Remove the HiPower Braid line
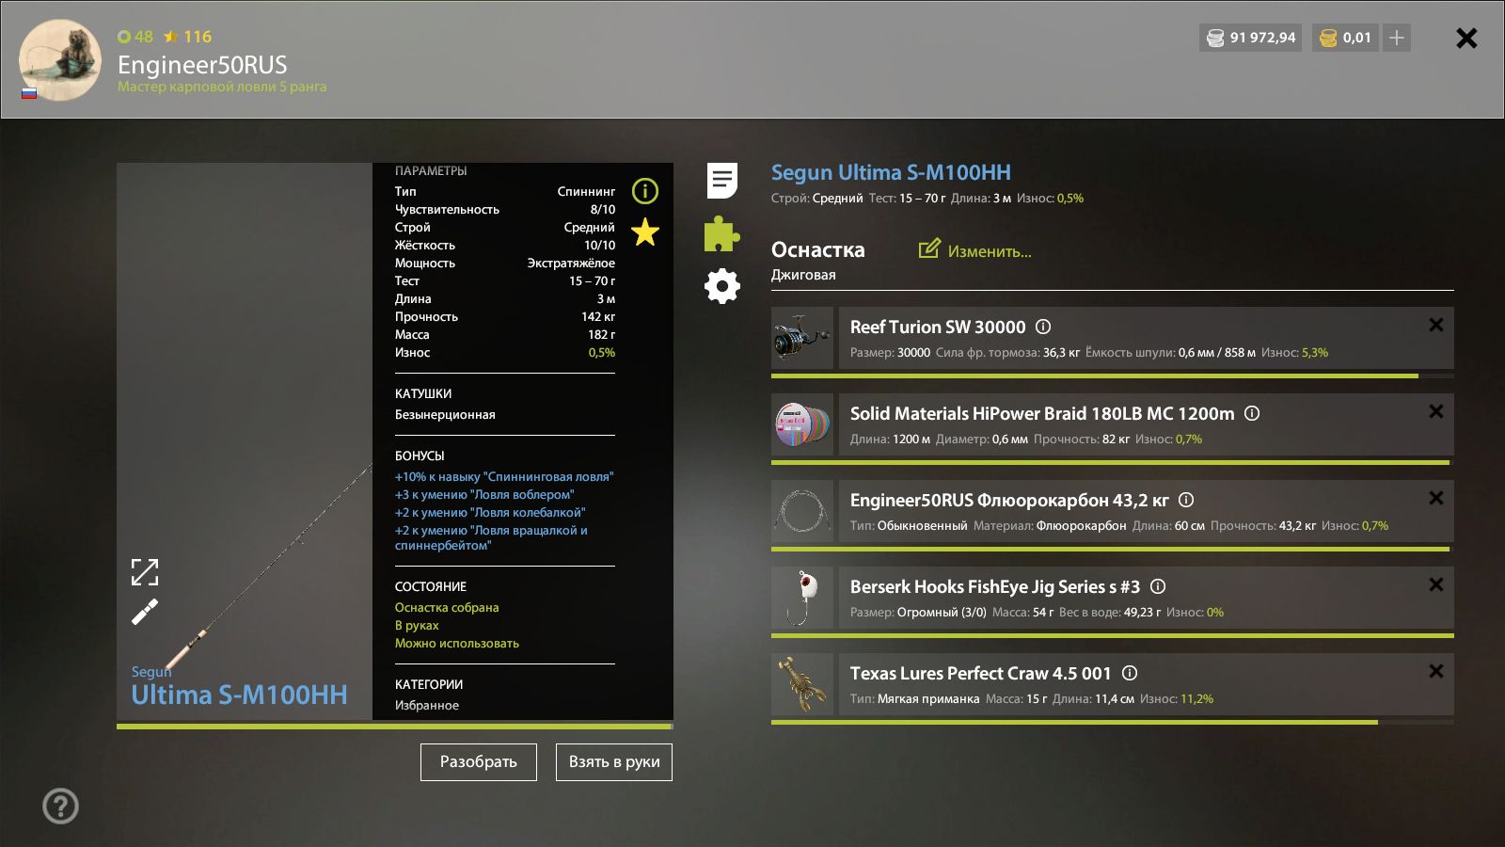Viewport: 1505px width, 847px height. [x=1435, y=411]
